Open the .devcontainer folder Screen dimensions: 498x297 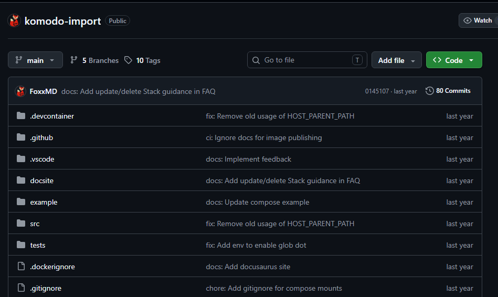[52, 116]
